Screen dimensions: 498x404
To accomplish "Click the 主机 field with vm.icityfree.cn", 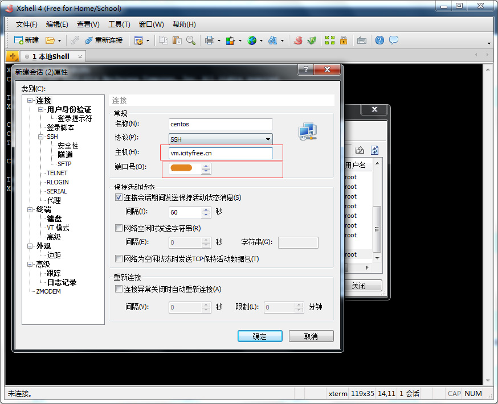I will [x=221, y=153].
